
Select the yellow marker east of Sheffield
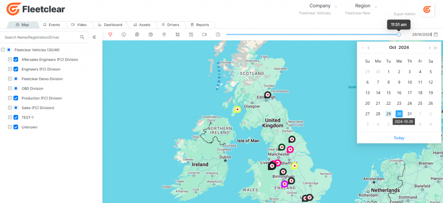pos(294,166)
